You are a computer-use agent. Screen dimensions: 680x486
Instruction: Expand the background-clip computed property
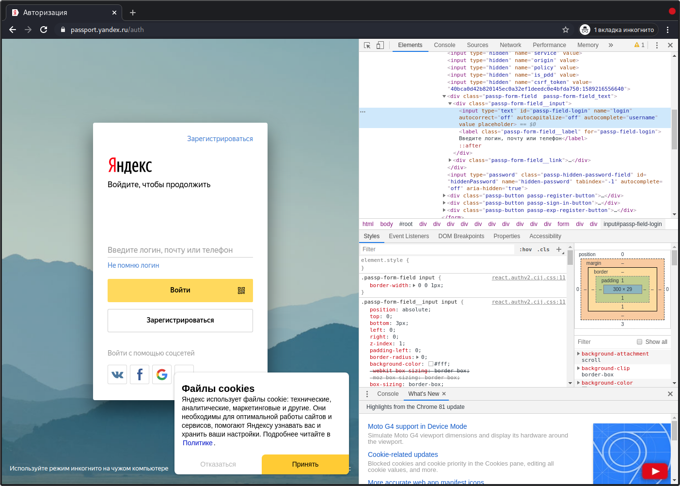point(579,368)
